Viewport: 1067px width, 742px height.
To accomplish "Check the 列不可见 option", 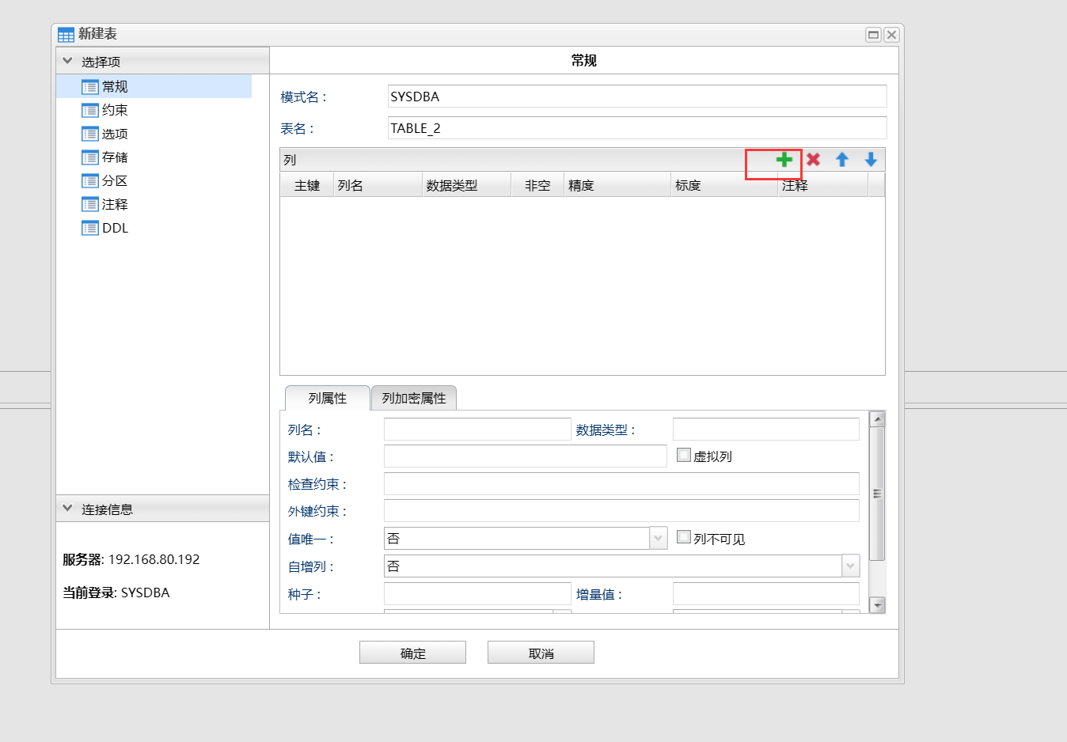I will 684,536.
